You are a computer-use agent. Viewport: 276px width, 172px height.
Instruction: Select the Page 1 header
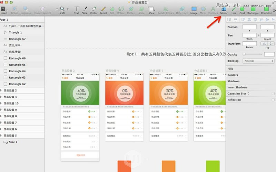pyautogui.click(x=22, y=20)
